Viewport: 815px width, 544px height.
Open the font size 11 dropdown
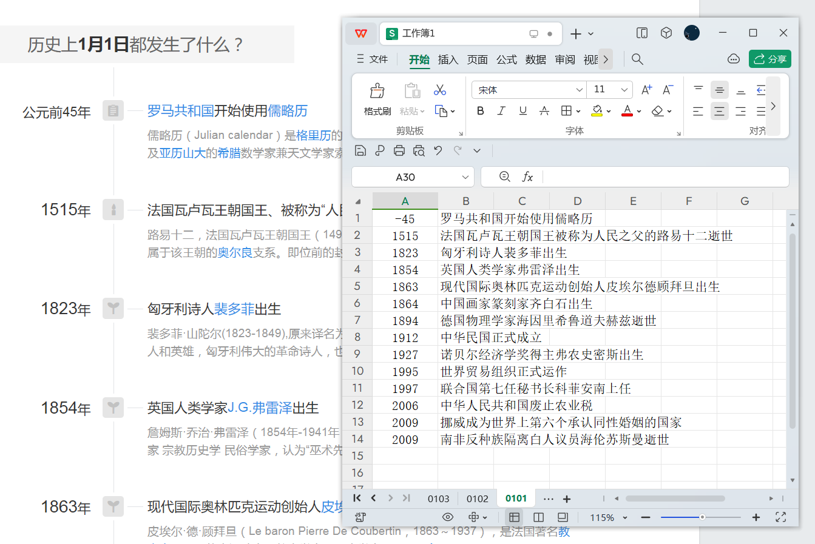coord(624,90)
